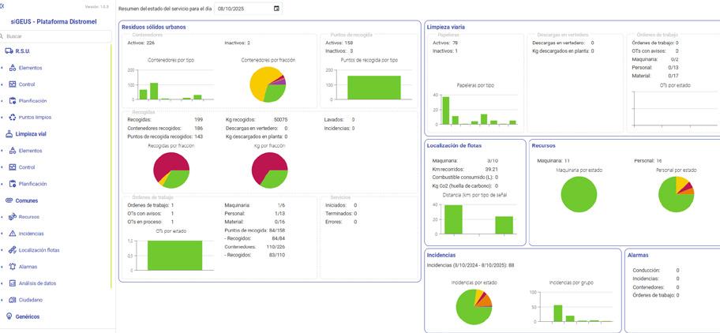Click the Buscar search field
Viewport: 720px width, 333px height.
(x=55, y=36)
